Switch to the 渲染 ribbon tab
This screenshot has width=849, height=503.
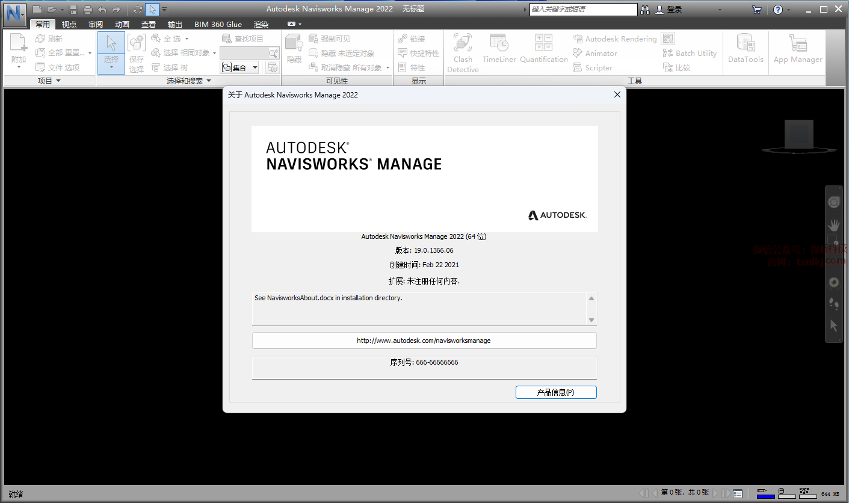261,25
